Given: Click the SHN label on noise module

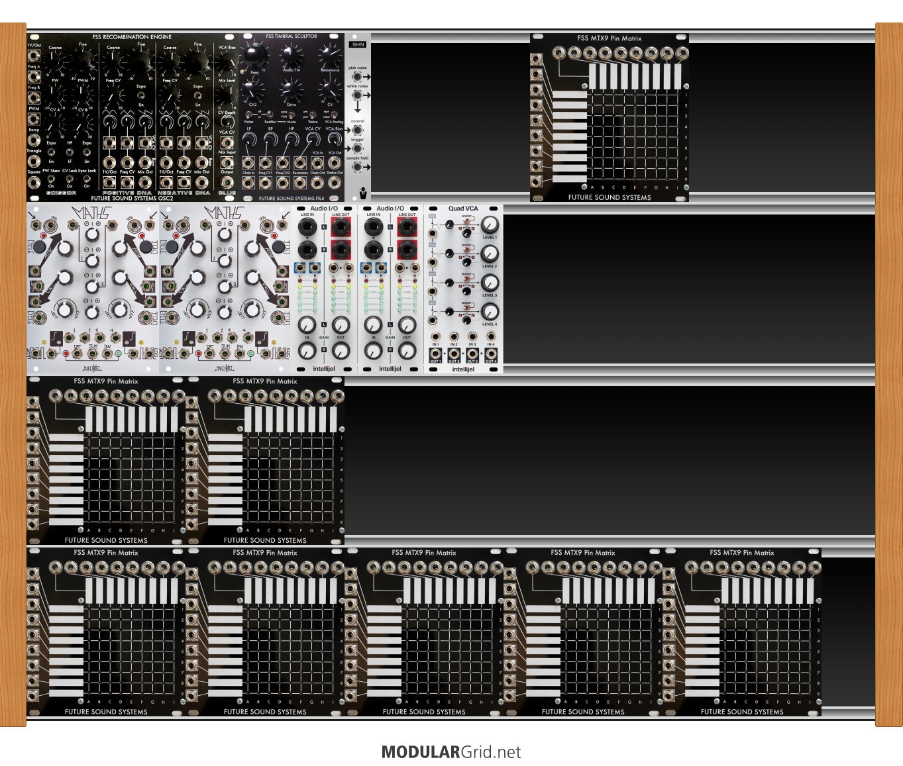Looking at the screenshot, I should click(x=358, y=44).
